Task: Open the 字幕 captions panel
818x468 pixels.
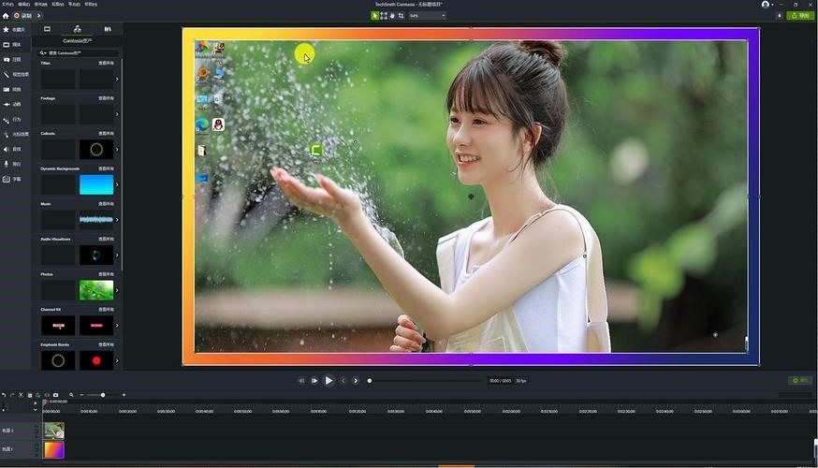Action: [12, 179]
